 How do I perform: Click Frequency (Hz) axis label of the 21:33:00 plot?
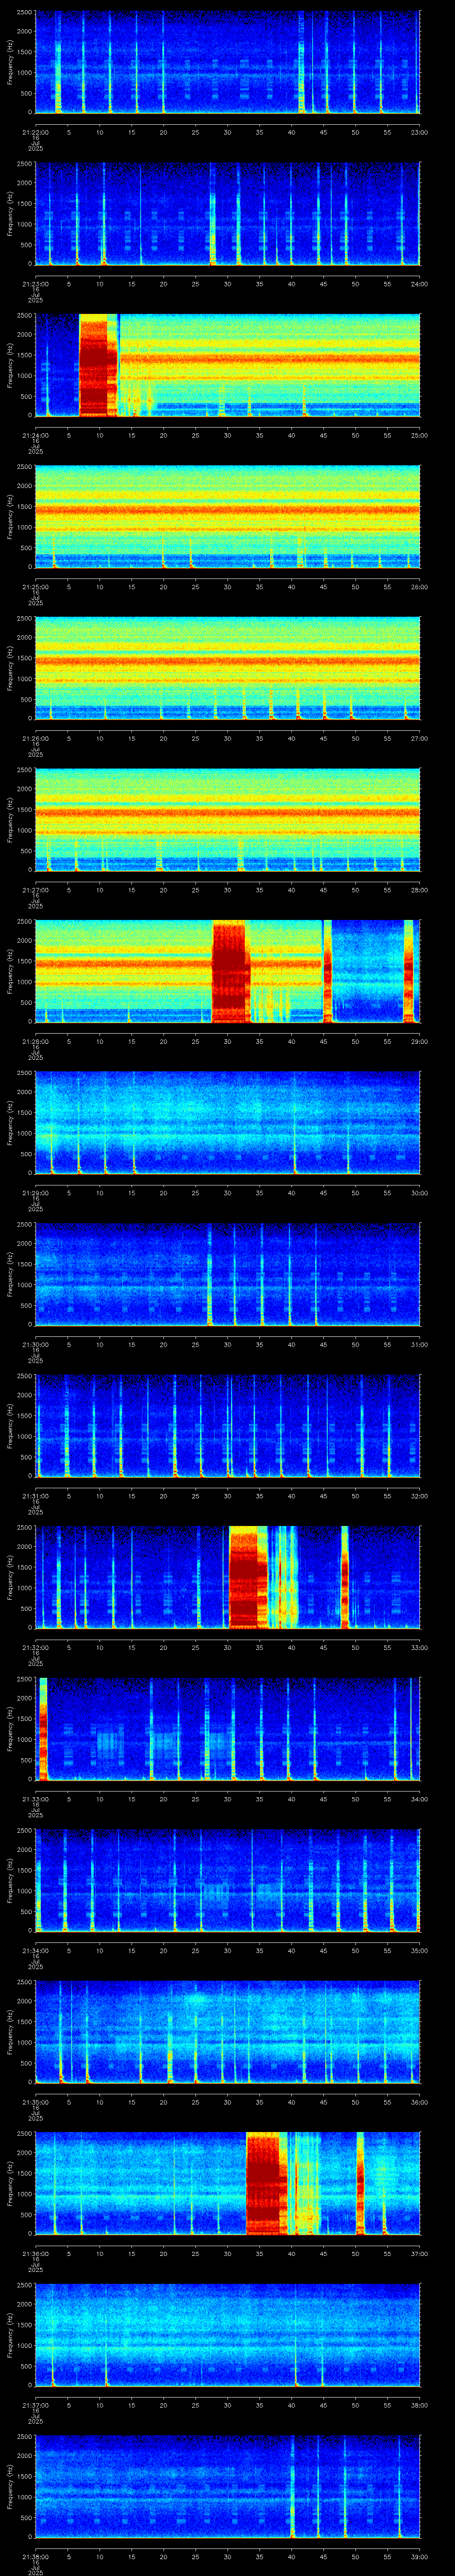pyautogui.click(x=10, y=1729)
